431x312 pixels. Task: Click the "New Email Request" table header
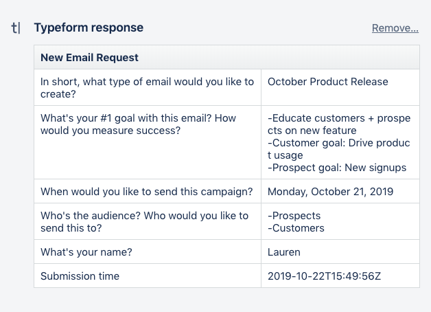point(89,58)
